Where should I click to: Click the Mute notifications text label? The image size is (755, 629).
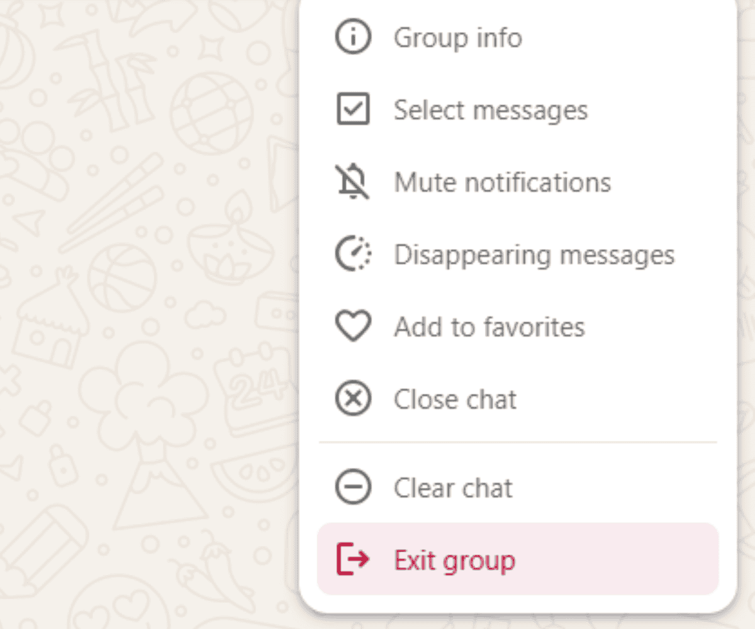click(502, 182)
